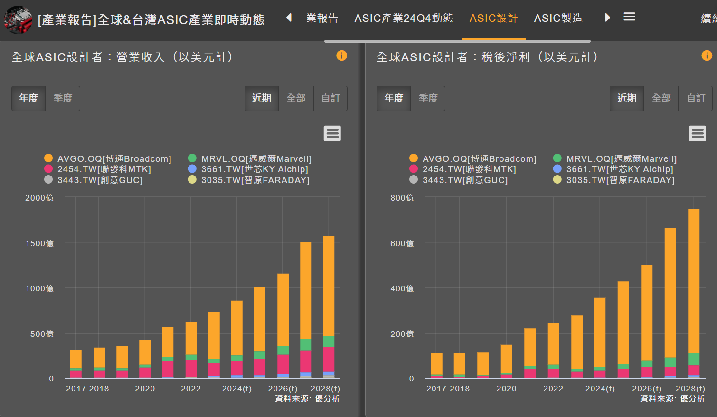Open net profit chart export menu icon
The image size is (717, 417).
pos(697,134)
